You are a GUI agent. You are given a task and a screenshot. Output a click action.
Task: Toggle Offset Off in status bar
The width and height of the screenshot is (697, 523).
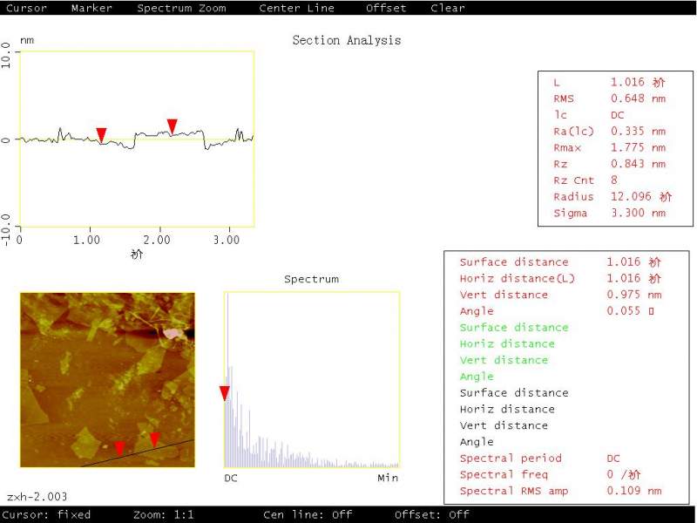click(431, 515)
